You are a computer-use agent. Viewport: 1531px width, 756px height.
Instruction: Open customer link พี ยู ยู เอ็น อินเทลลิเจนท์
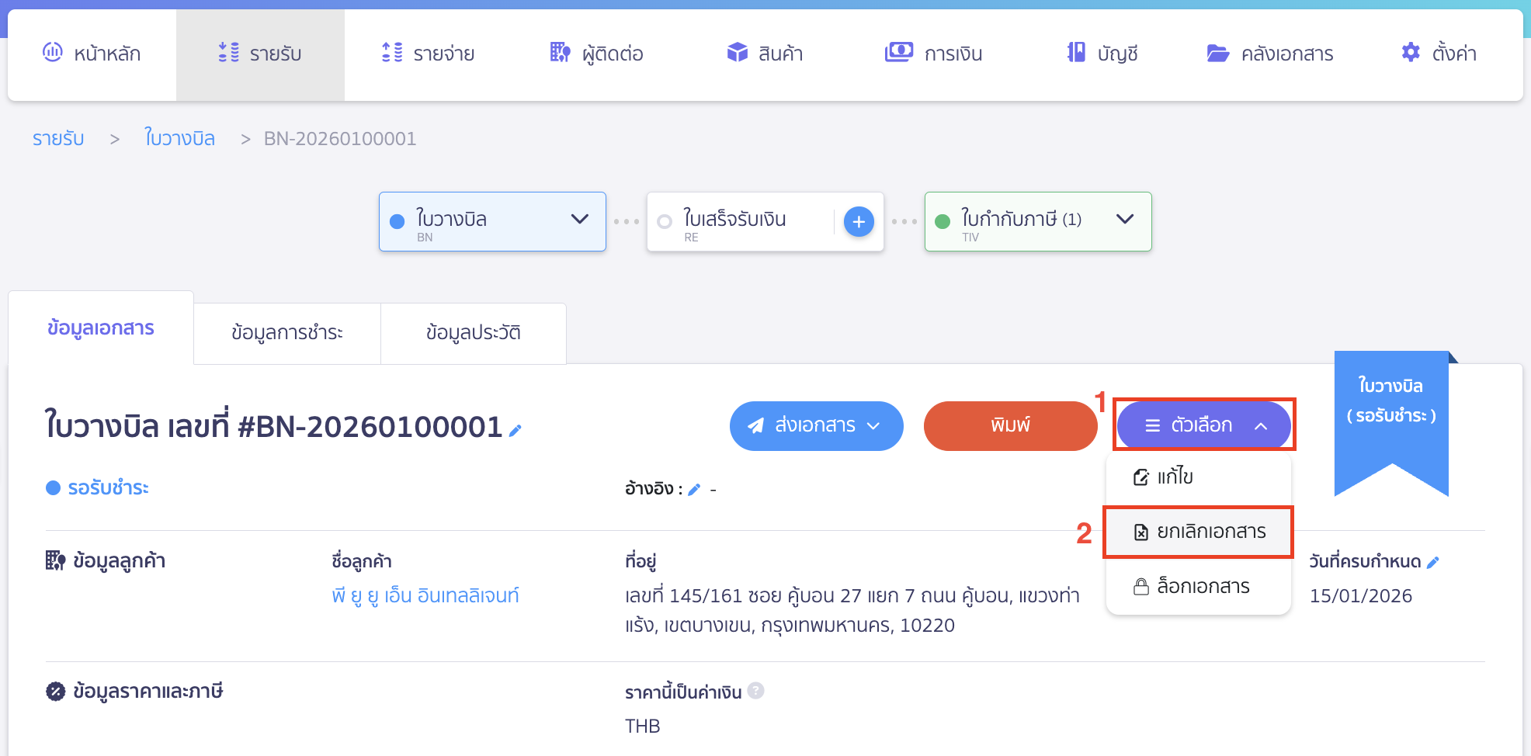tap(425, 595)
